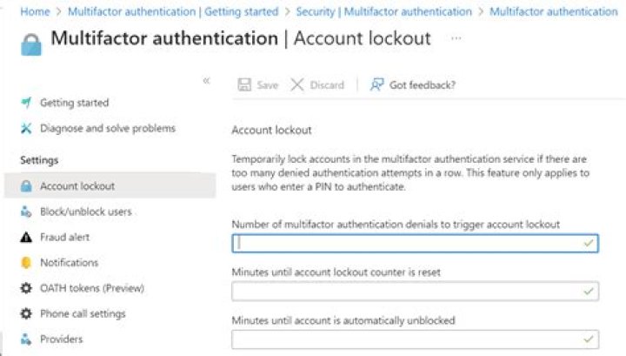Go to Home in breadcrumb
Image resolution: width=626 pixels, height=356 pixels.
tap(34, 11)
